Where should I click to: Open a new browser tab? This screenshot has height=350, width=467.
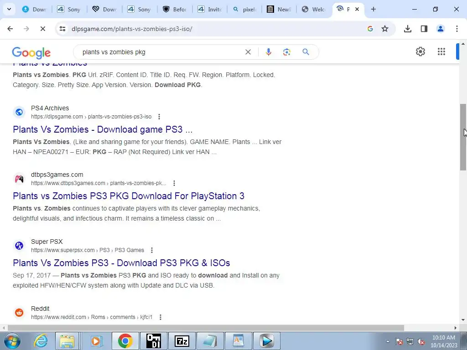[373, 9]
